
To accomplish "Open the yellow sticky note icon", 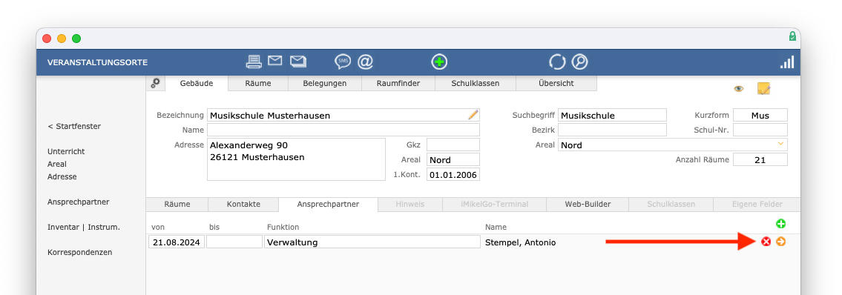I will [x=763, y=88].
